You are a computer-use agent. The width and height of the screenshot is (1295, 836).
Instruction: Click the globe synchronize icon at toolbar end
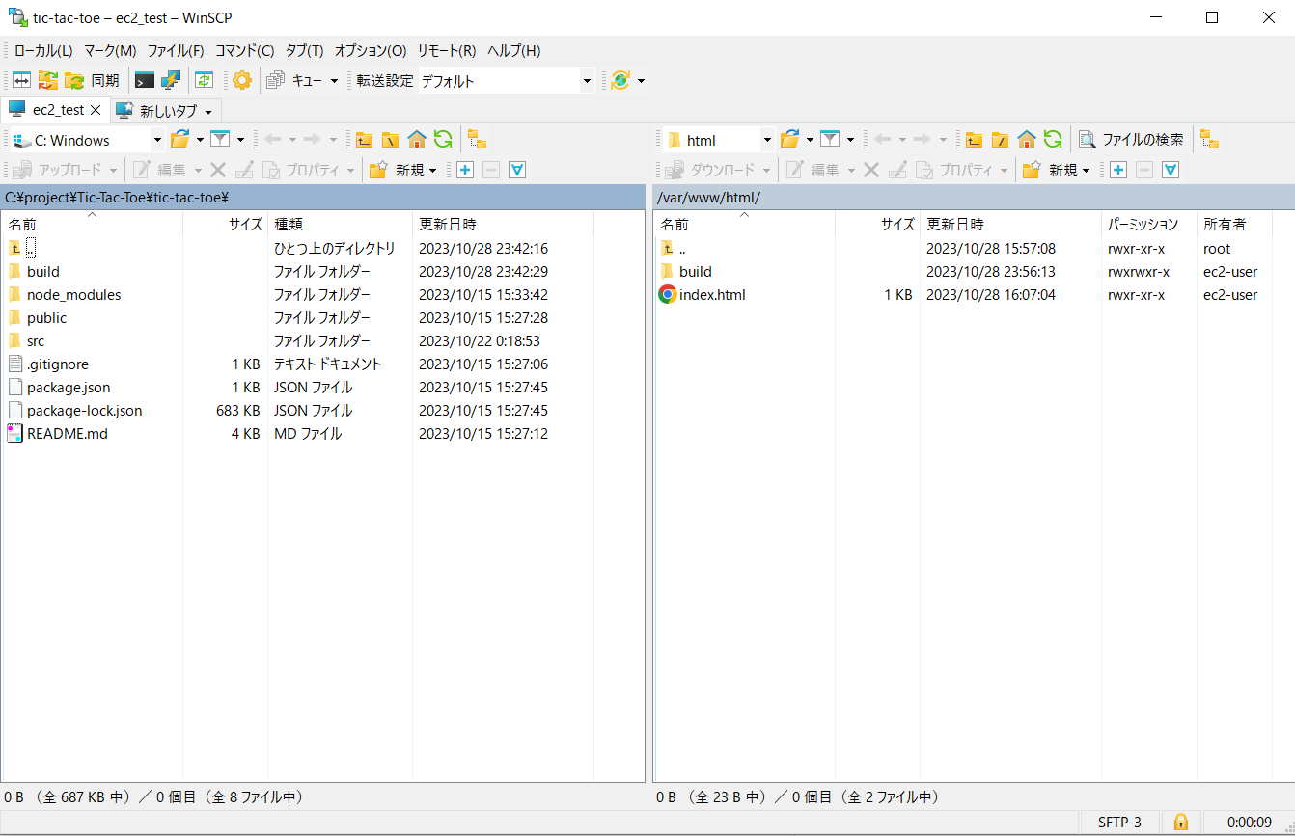pyautogui.click(x=620, y=81)
